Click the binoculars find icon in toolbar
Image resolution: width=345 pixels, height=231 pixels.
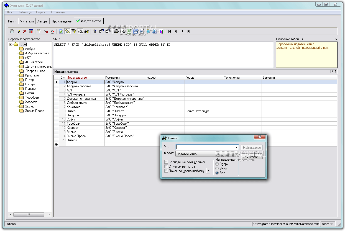pyautogui.click(x=86, y=31)
